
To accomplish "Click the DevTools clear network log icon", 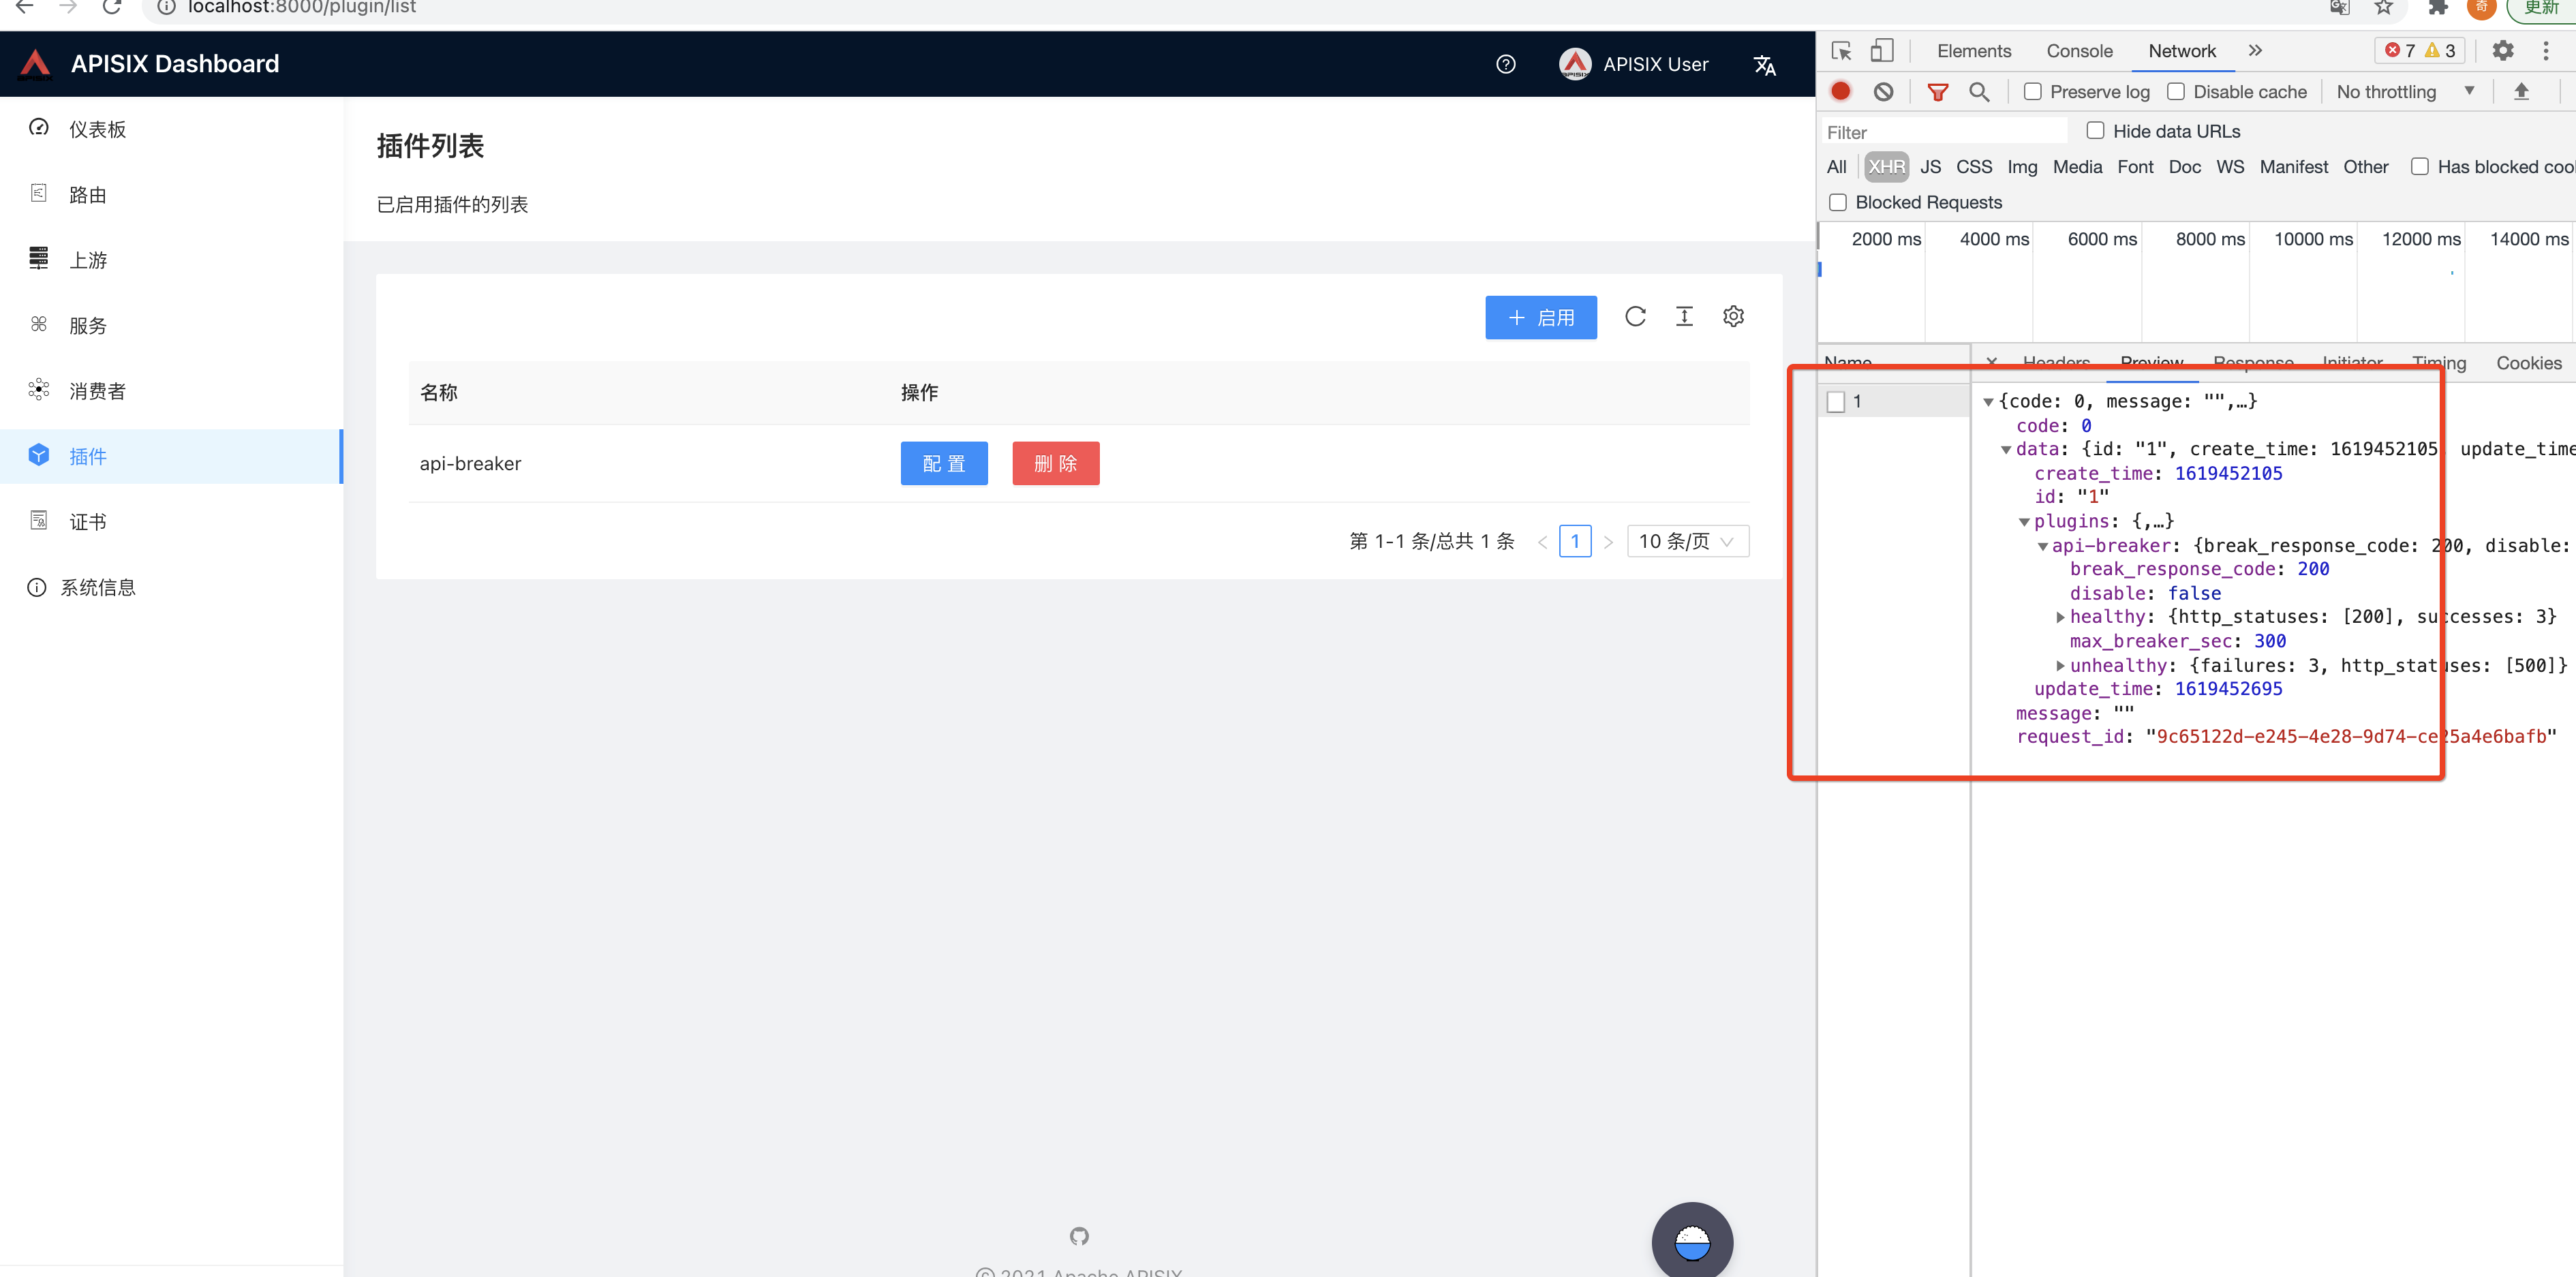I will 1883,92.
